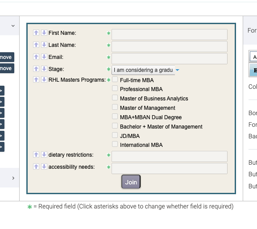Move dietary restrictions field up
Viewport: 257px width, 229px height.
coord(36,154)
